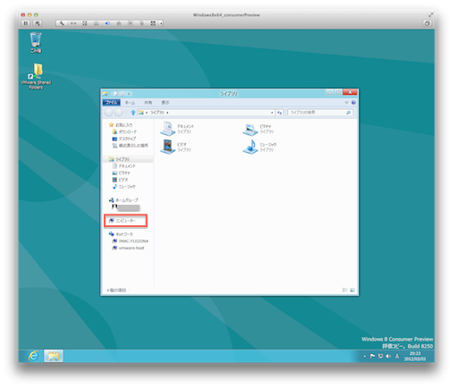The width and height of the screenshot is (453, 388).
Task: Select お気に入り in navigation pane
Action: pyautogui.click(x=121, y=125)
